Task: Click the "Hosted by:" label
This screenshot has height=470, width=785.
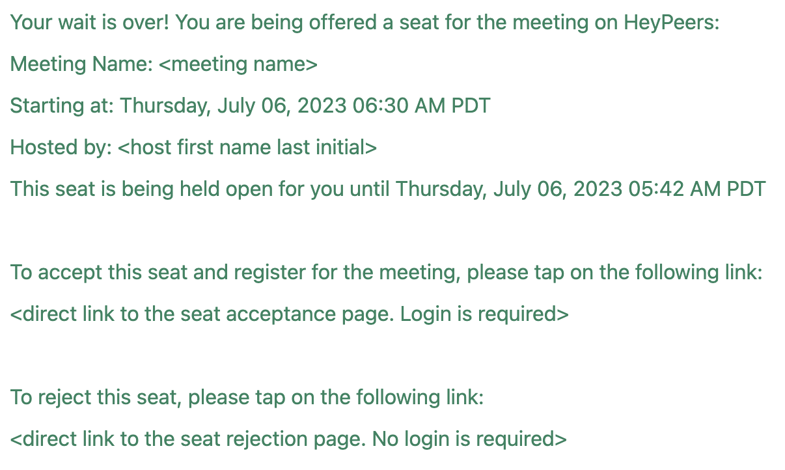Action: click(x=61, y=147)
